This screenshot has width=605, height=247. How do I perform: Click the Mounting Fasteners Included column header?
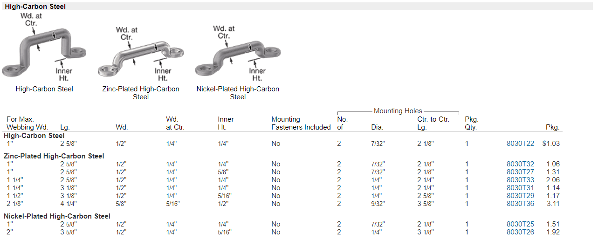[301, 123]
